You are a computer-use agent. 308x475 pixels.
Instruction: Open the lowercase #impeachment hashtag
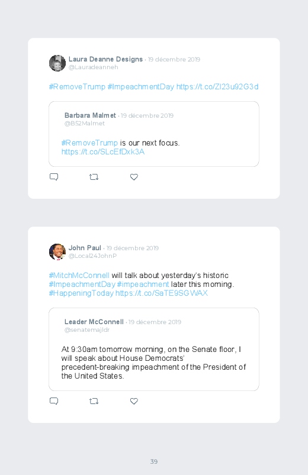[143, 284]
